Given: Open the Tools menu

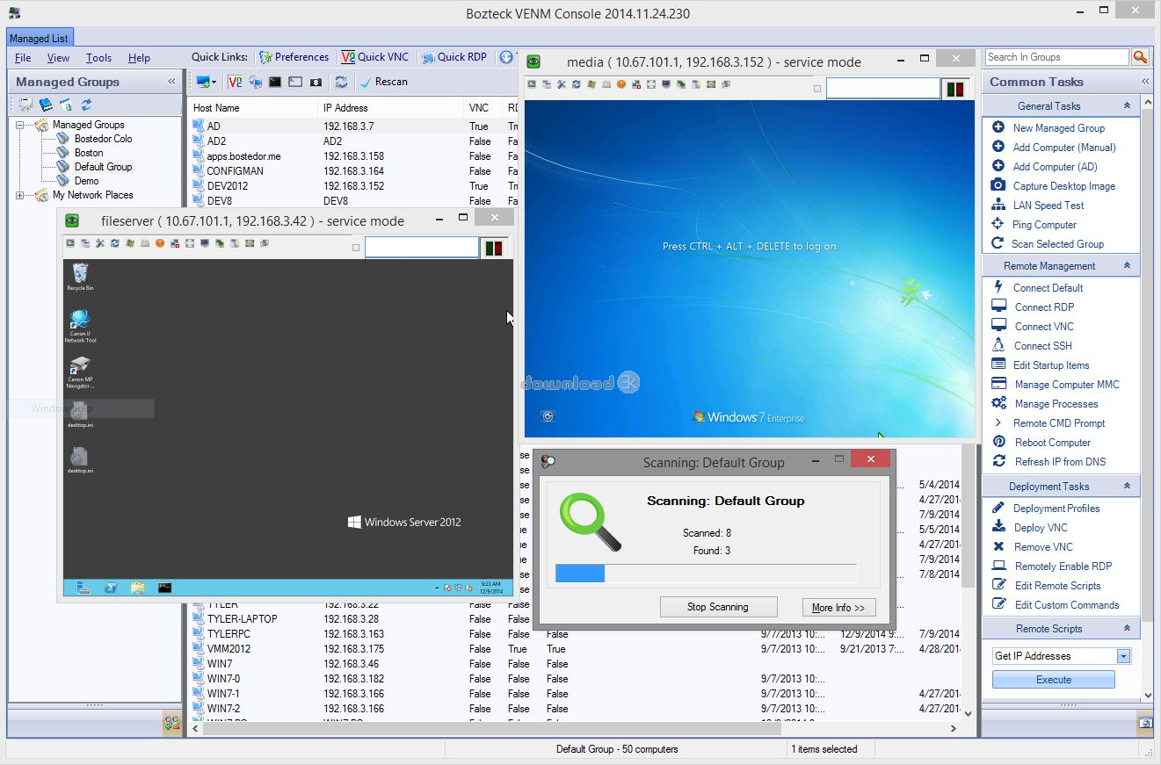Looking at the screenshot, I should pos(98,57).
